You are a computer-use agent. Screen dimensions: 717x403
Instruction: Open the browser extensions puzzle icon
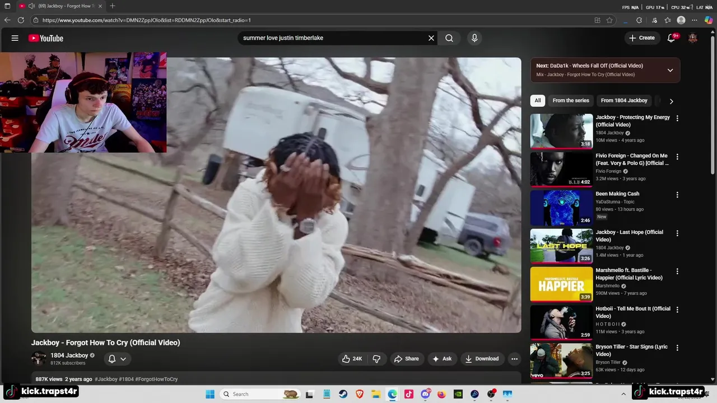click(x=639, y=20)
